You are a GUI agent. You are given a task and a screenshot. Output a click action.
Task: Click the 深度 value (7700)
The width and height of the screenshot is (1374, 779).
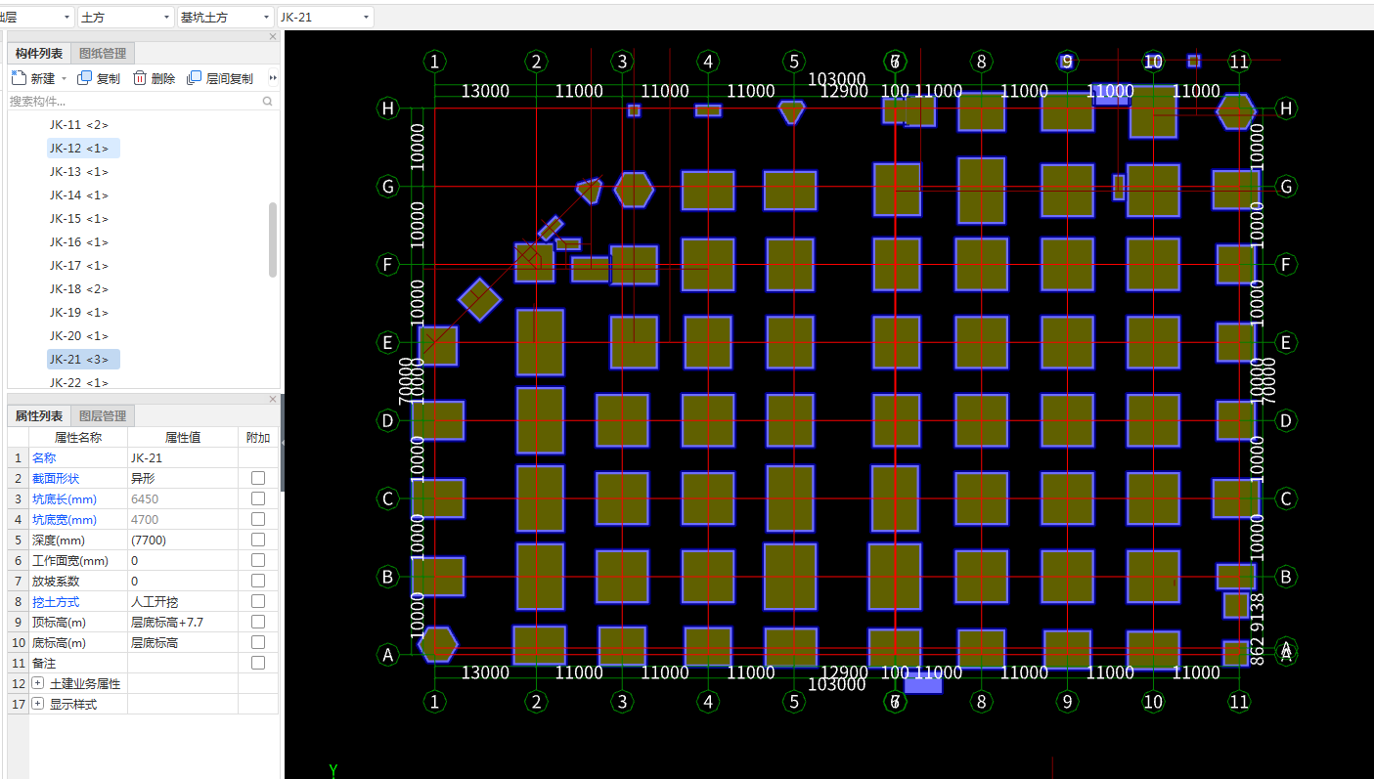coord(183,541)
